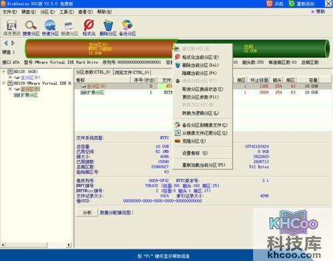This screenshot has width=333, height=261.
Task: Choose 取消分区激活状态 in context menu
Action: coord(202,89)
